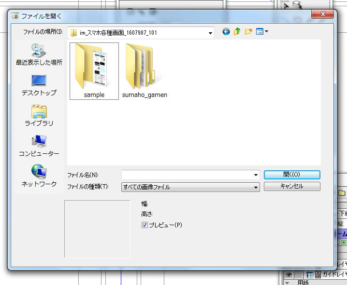Click the 用紙 layer in background panel

click(303, 283)
